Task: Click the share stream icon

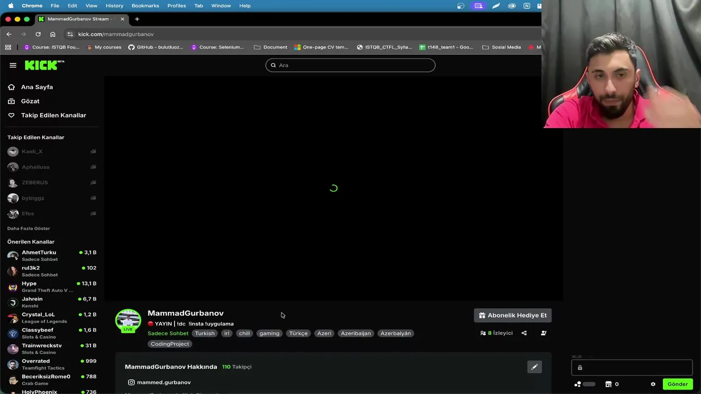Action: pyautogui.click(x=524, y=333)
